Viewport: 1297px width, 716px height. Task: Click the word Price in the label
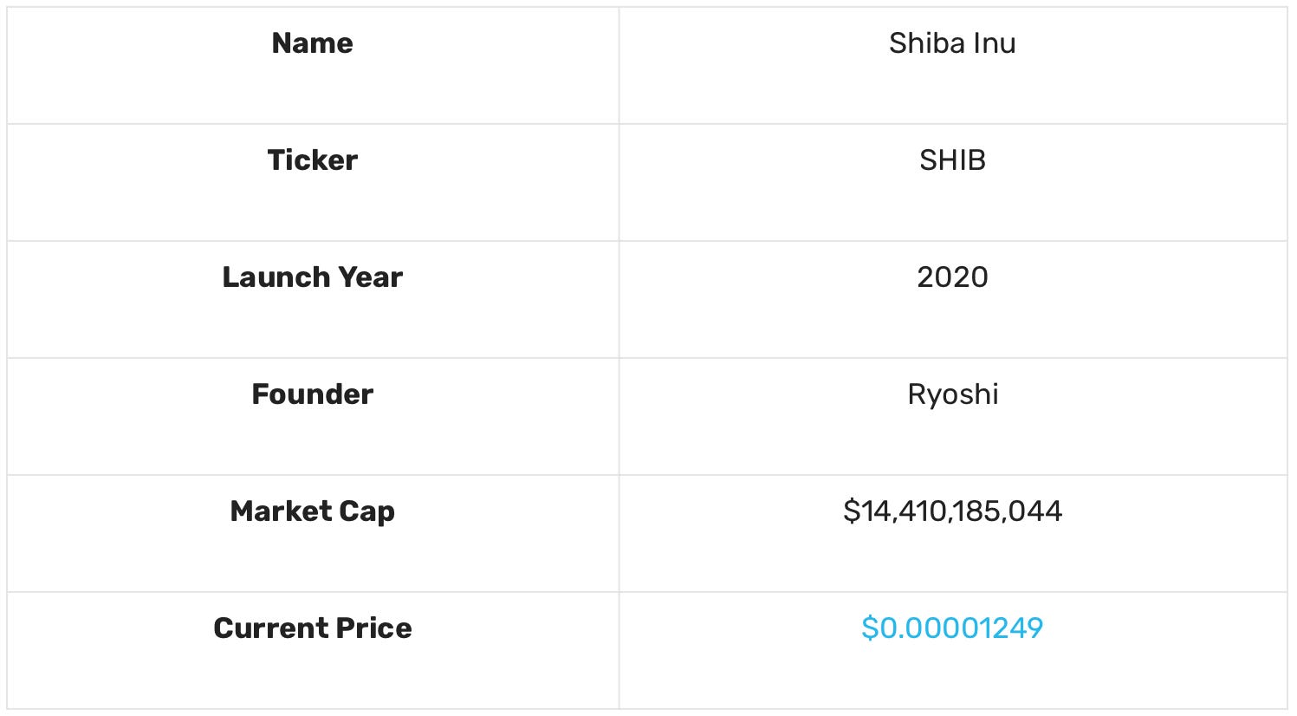374,628
